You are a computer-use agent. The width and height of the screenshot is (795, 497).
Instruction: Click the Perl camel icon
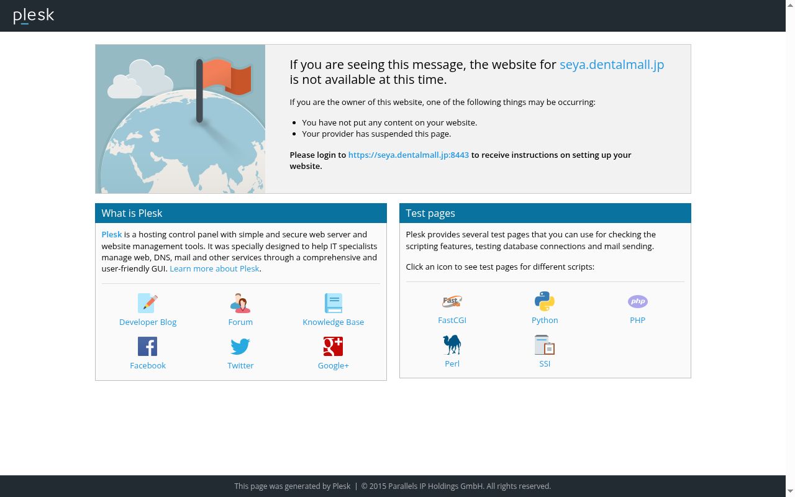pos(452,344)
